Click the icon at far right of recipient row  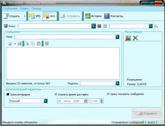click(x=156, y=26)
